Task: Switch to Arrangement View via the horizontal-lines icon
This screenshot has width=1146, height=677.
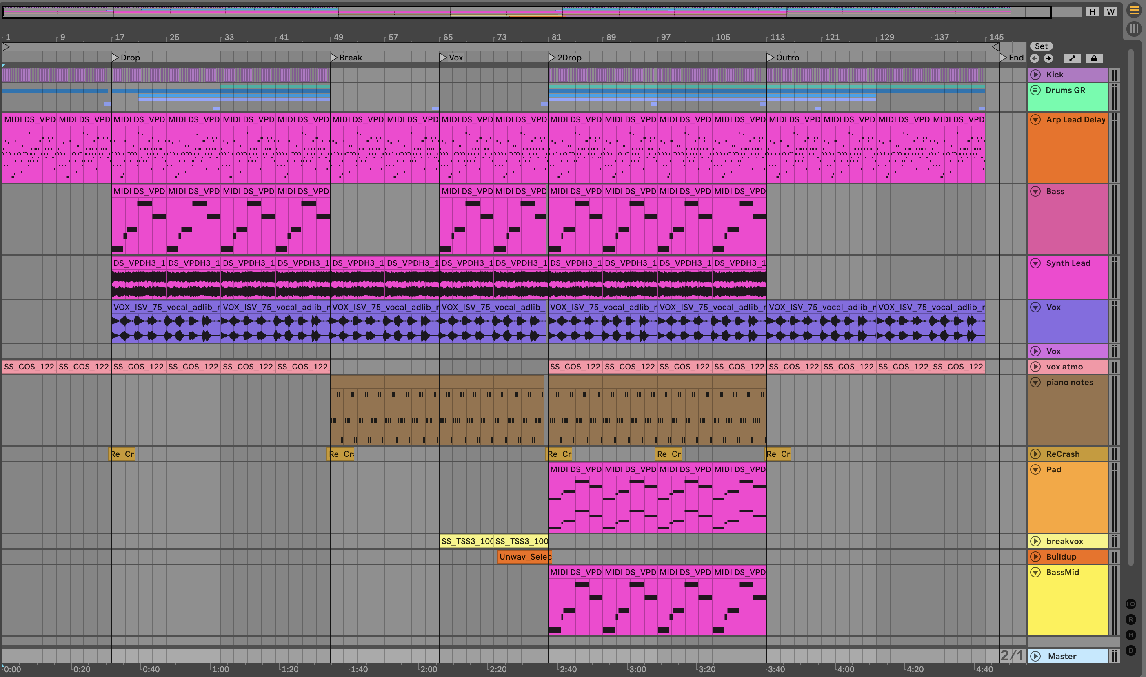Action: pyautogui.click(x=1134, y=11)
